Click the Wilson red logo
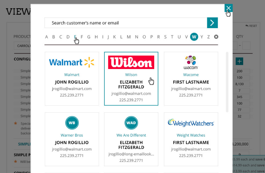The width and height of the screenshot is (265, 173). click(131, 62)
